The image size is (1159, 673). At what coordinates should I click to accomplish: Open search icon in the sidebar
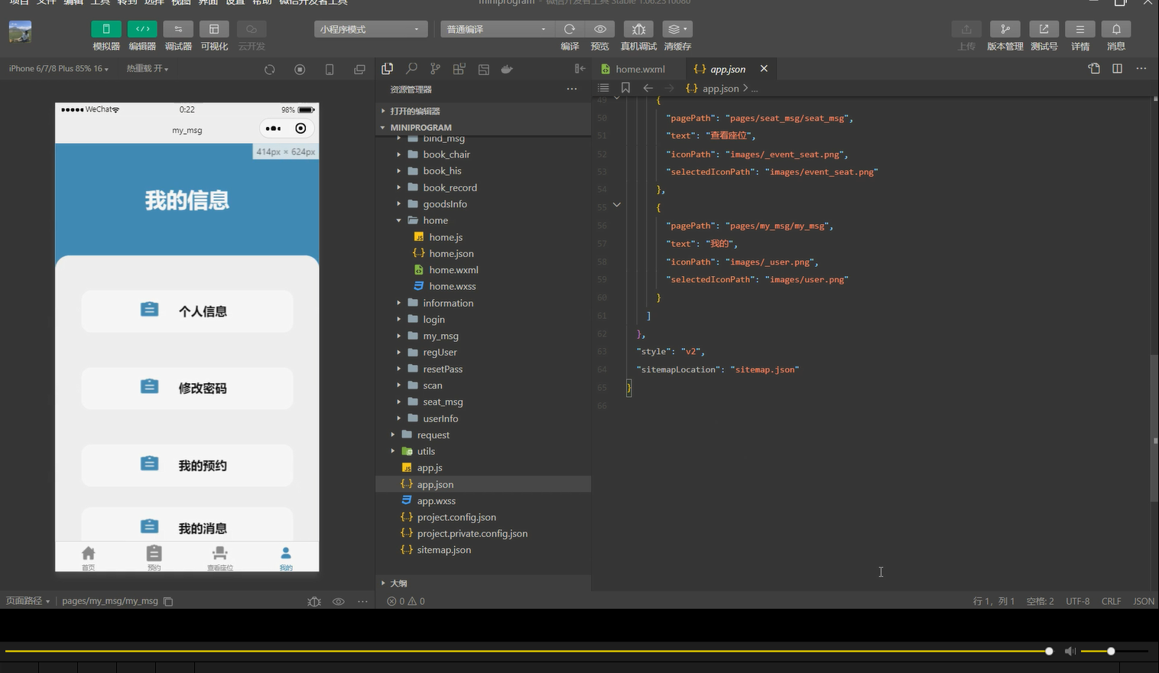[x=411, y=69]
